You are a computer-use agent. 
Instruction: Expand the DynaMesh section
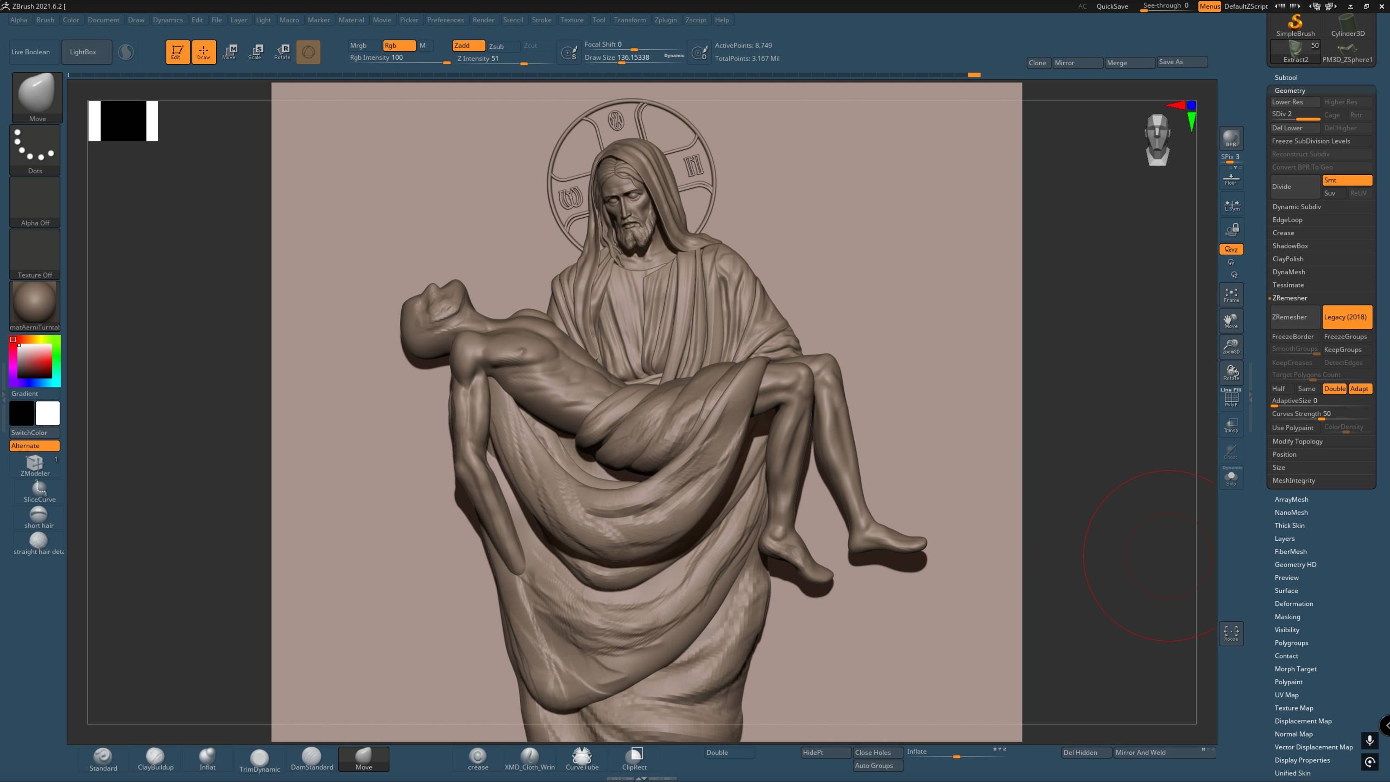(x=1289, y=272)
